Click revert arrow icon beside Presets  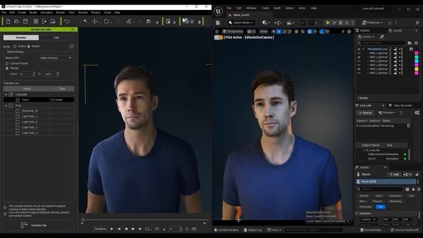[401, 112]
